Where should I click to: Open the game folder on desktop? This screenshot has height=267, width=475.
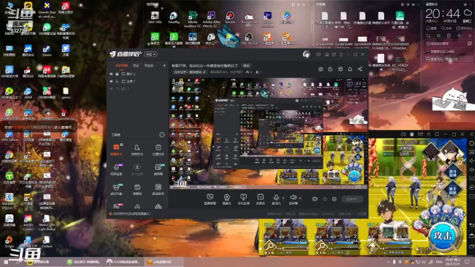coord(65,93)
